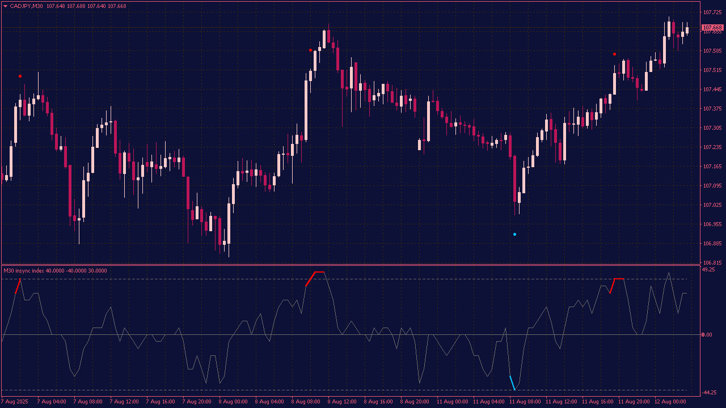Click the 0.00 level on indicator scale
The width and height of the screenshot is (726, 408).
707,335
